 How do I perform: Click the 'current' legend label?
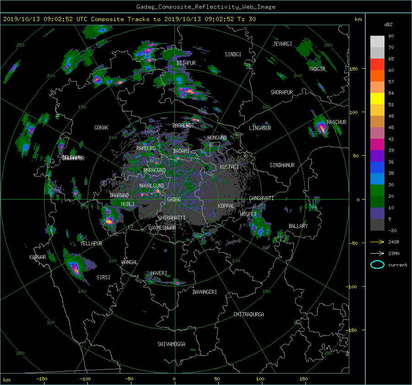[x=398, y=265]
